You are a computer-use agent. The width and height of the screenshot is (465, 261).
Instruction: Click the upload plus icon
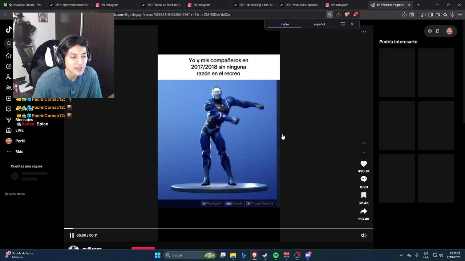pyautogui.click(x=9, y=98)
